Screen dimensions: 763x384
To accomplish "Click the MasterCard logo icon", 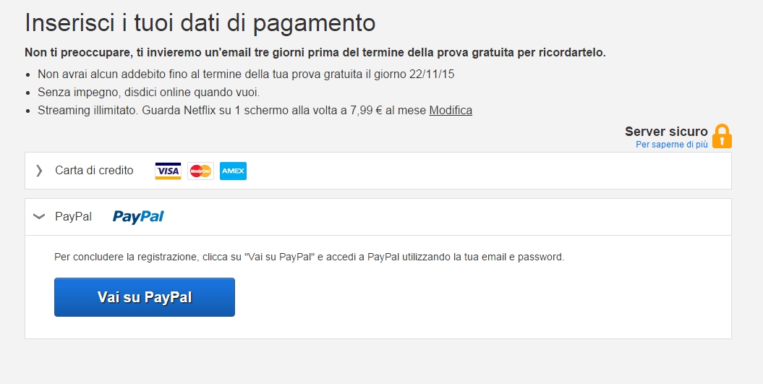I will click(x=200, y=171).
